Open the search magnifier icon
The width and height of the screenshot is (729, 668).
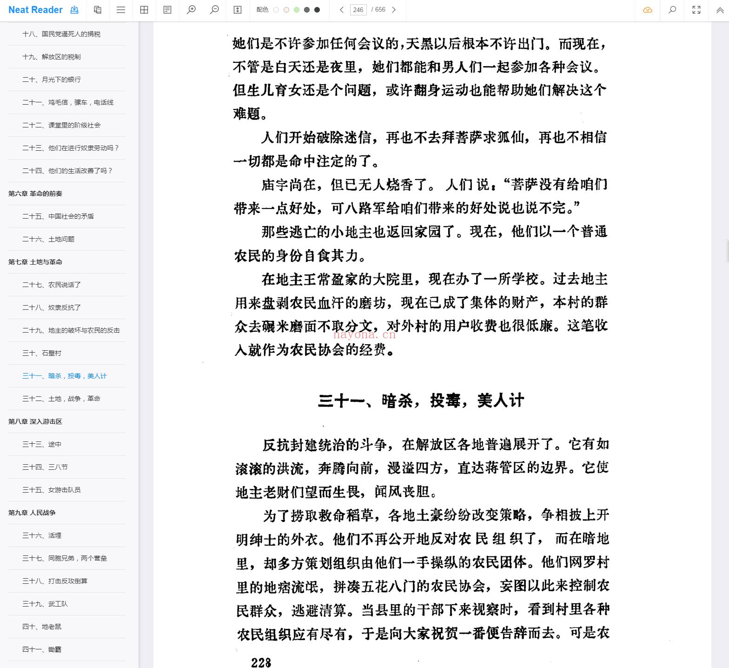coord(672,10)
